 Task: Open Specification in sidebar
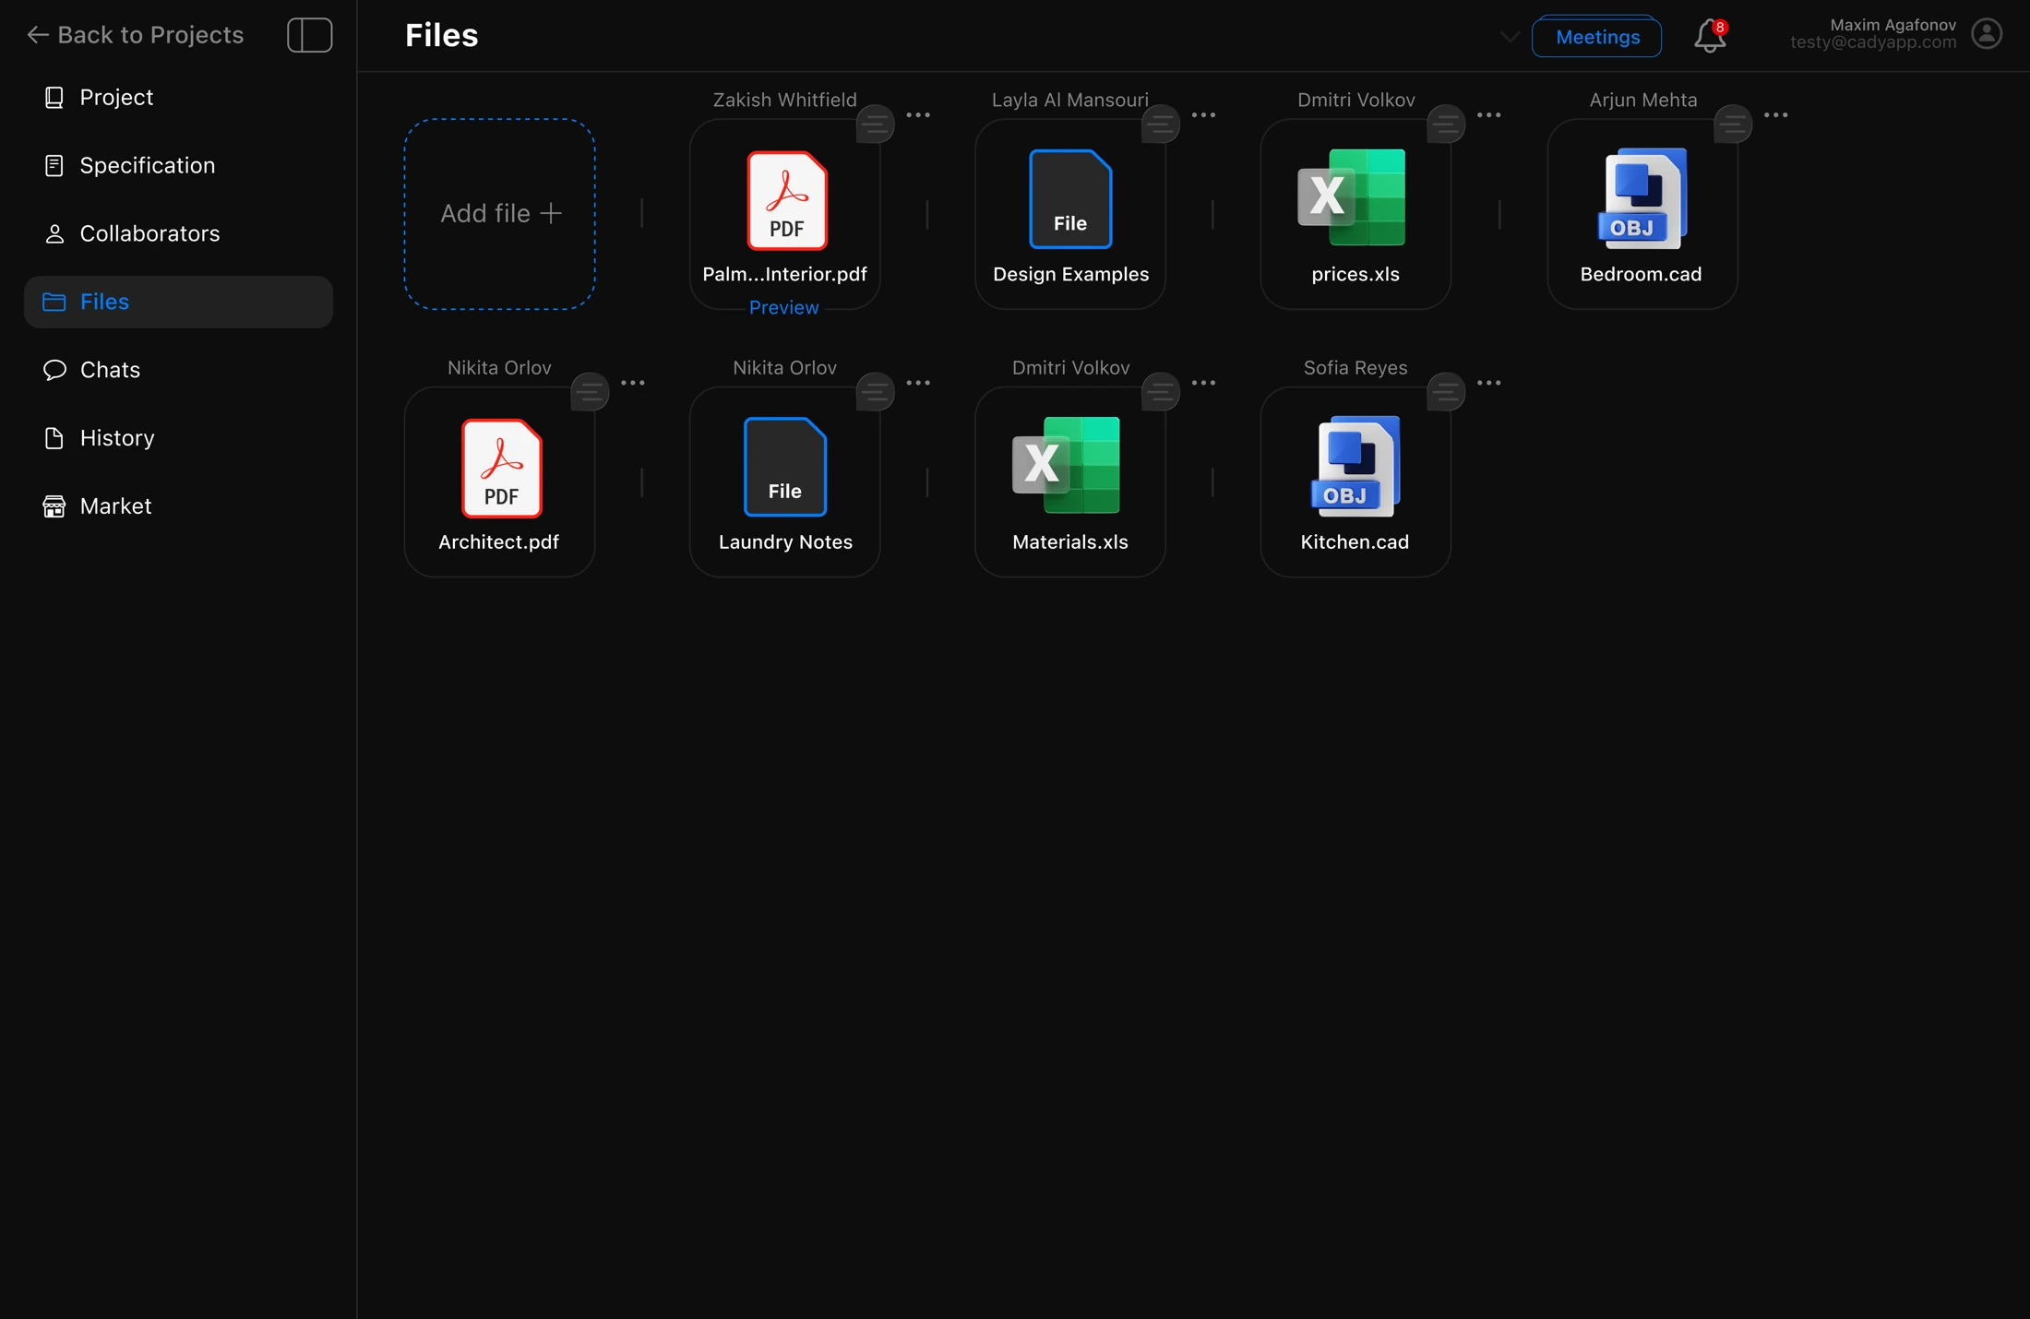point(178,165)
